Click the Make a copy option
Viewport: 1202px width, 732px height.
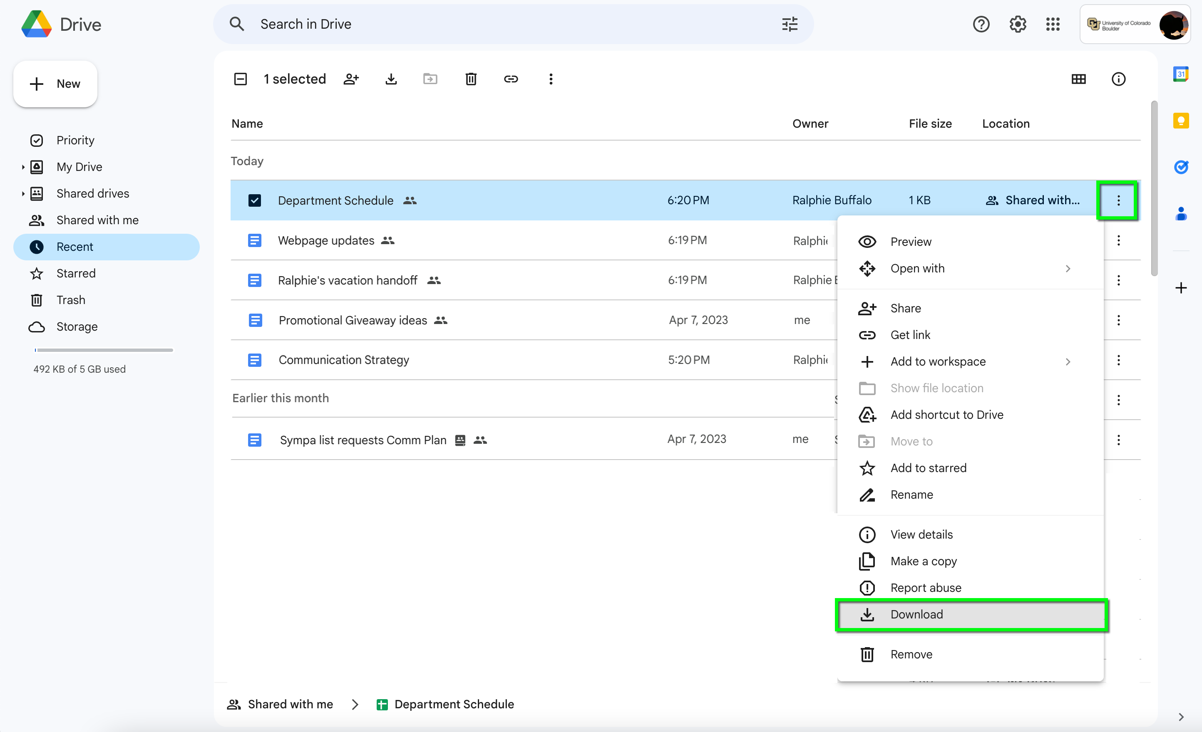[924, 560]
